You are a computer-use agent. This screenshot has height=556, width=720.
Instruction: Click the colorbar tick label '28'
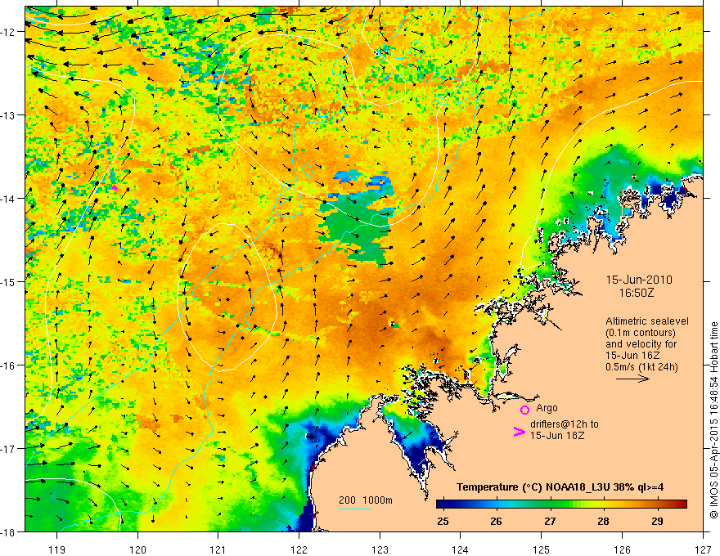click(603, 521)
